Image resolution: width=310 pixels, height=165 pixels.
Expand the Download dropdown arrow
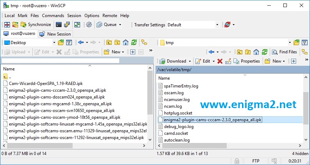190,62
